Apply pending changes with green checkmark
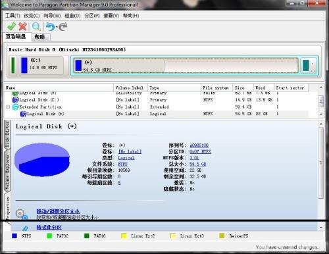This screenshot has height=254, width=329. click(11, 26)
